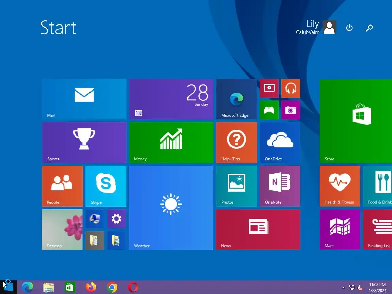392x294 pixels.
Task: Open the Calendar tile showing 28 Sunday
Action: (171, 99)
